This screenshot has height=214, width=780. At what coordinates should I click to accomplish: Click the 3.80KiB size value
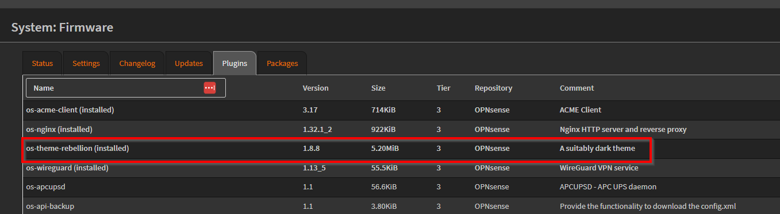385,207
